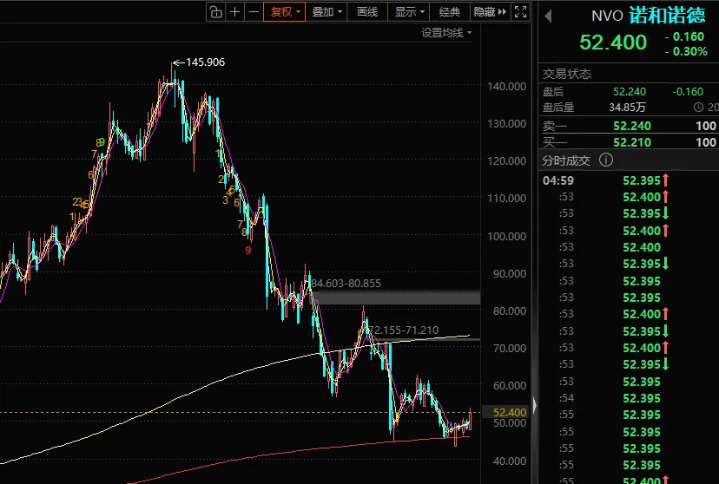This screenshot has width=719, height=484.
Task: Toggle fullscreen chart icon
Action: [x=520, y=12]
